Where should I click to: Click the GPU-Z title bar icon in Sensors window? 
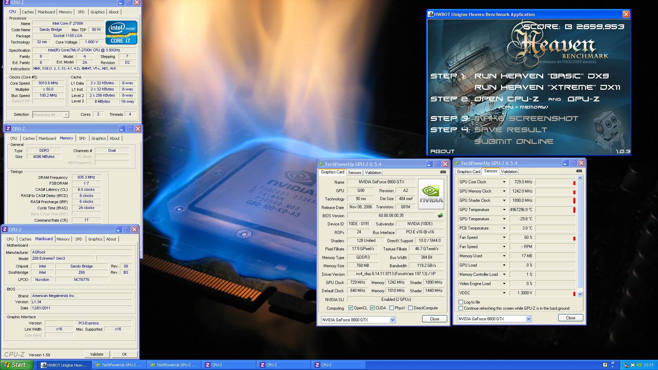point(457,163)
